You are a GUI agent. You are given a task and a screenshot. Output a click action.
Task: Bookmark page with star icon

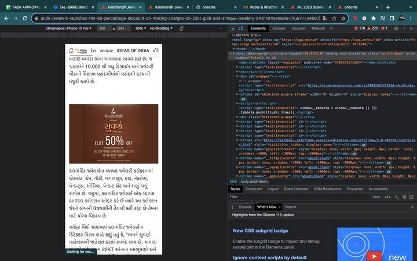pos(343,18)
